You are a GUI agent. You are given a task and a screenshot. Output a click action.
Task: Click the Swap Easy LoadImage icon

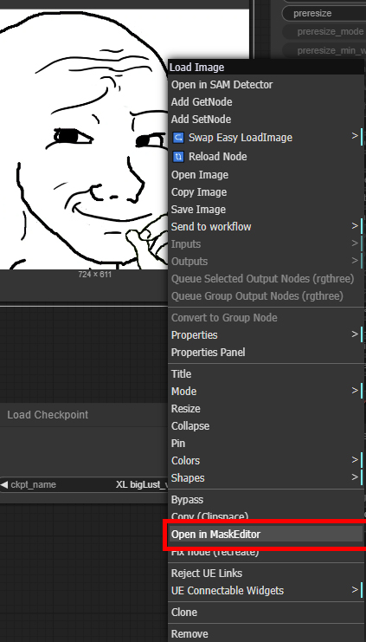pos(178,137)
